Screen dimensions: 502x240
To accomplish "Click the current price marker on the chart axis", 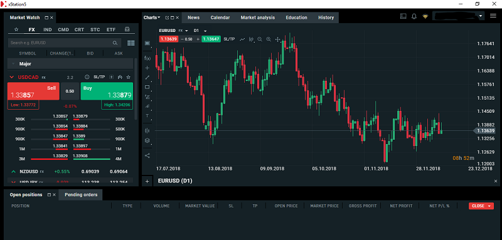I will [484, 131].
